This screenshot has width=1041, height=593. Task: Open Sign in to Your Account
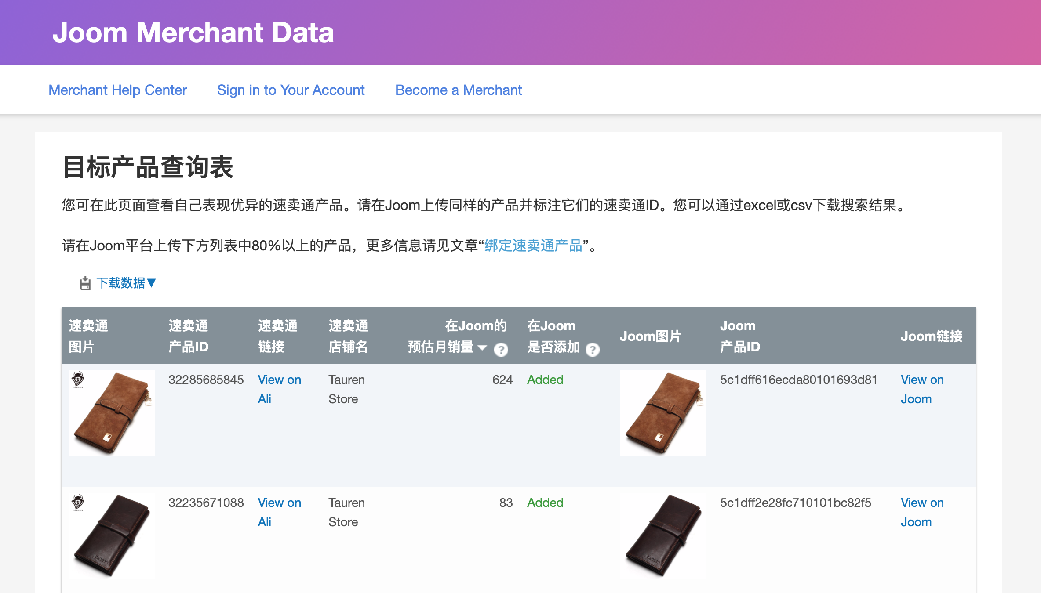pos(291,90)
